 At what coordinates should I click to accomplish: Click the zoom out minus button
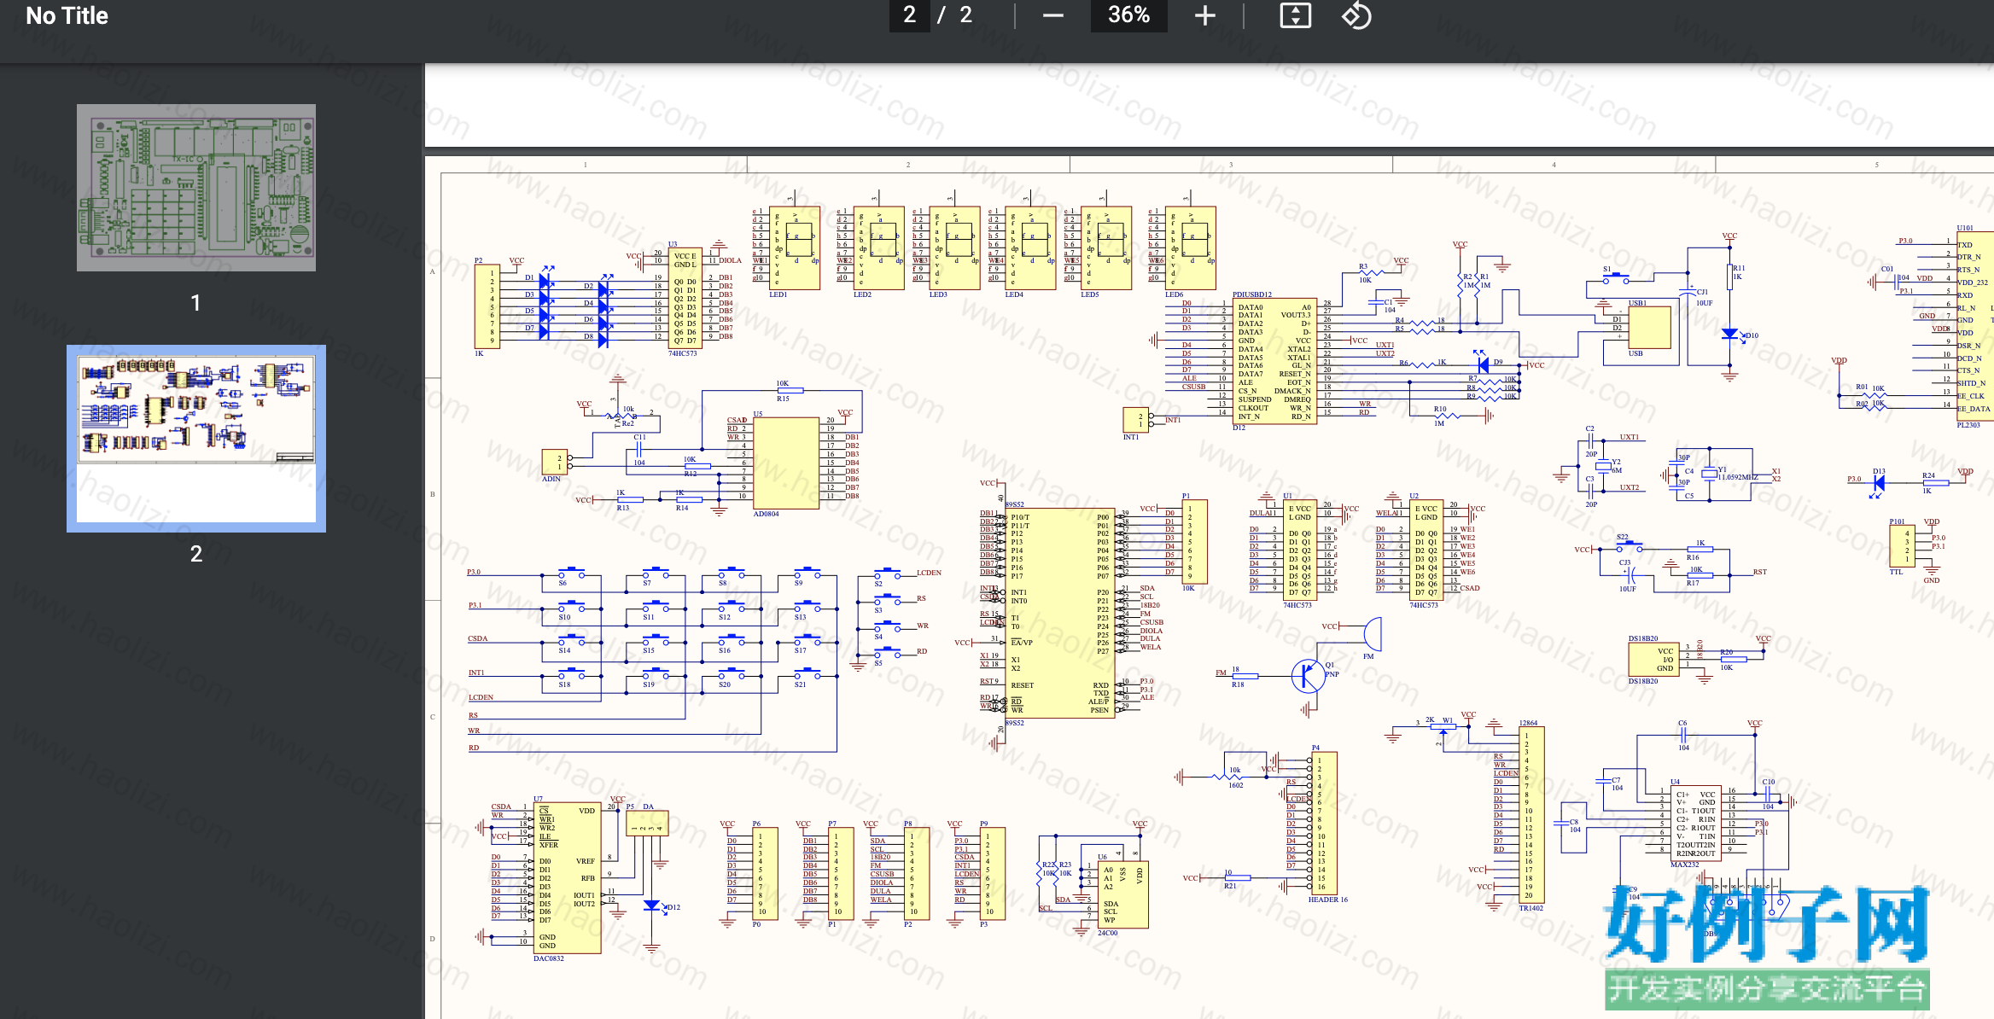point(1052,15)
